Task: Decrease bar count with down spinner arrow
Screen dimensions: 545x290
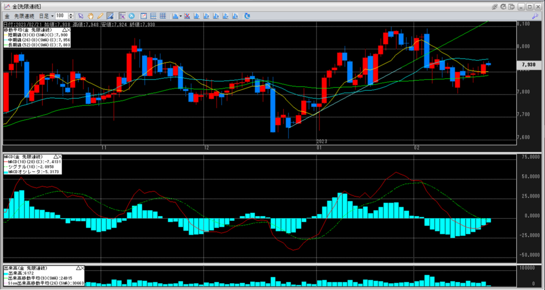Action: (71, 18)
